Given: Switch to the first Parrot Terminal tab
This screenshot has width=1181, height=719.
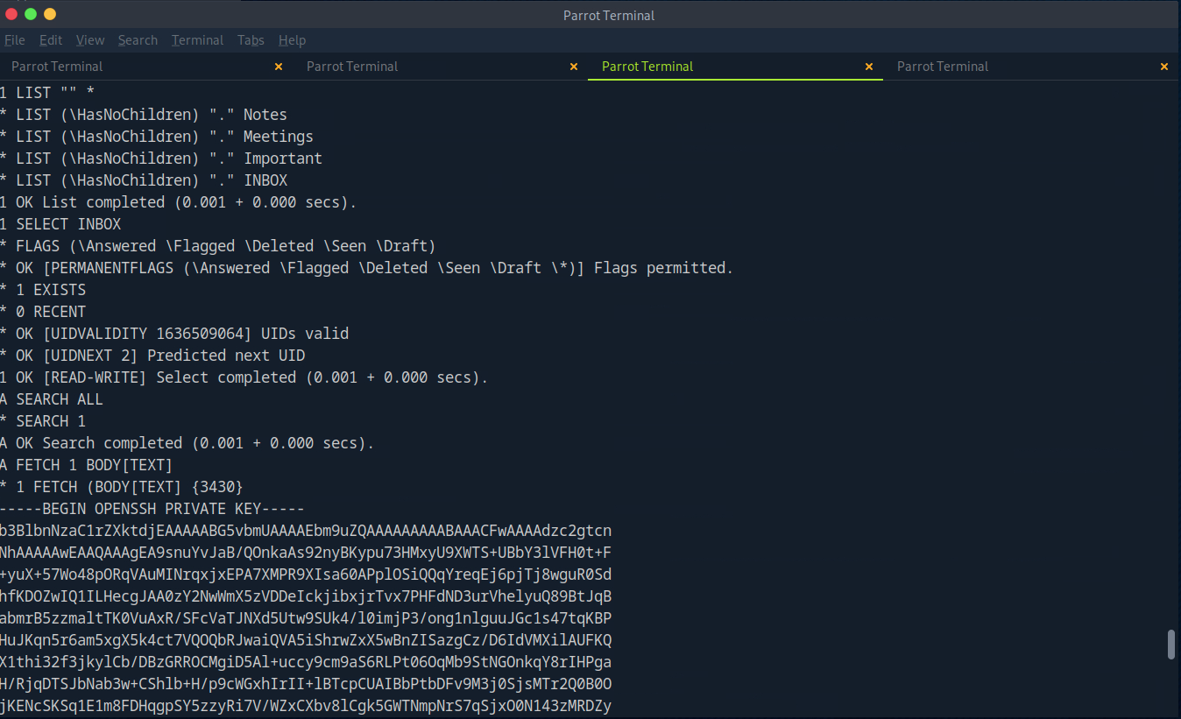Looking at the screenshot, I should coord(57,67).
